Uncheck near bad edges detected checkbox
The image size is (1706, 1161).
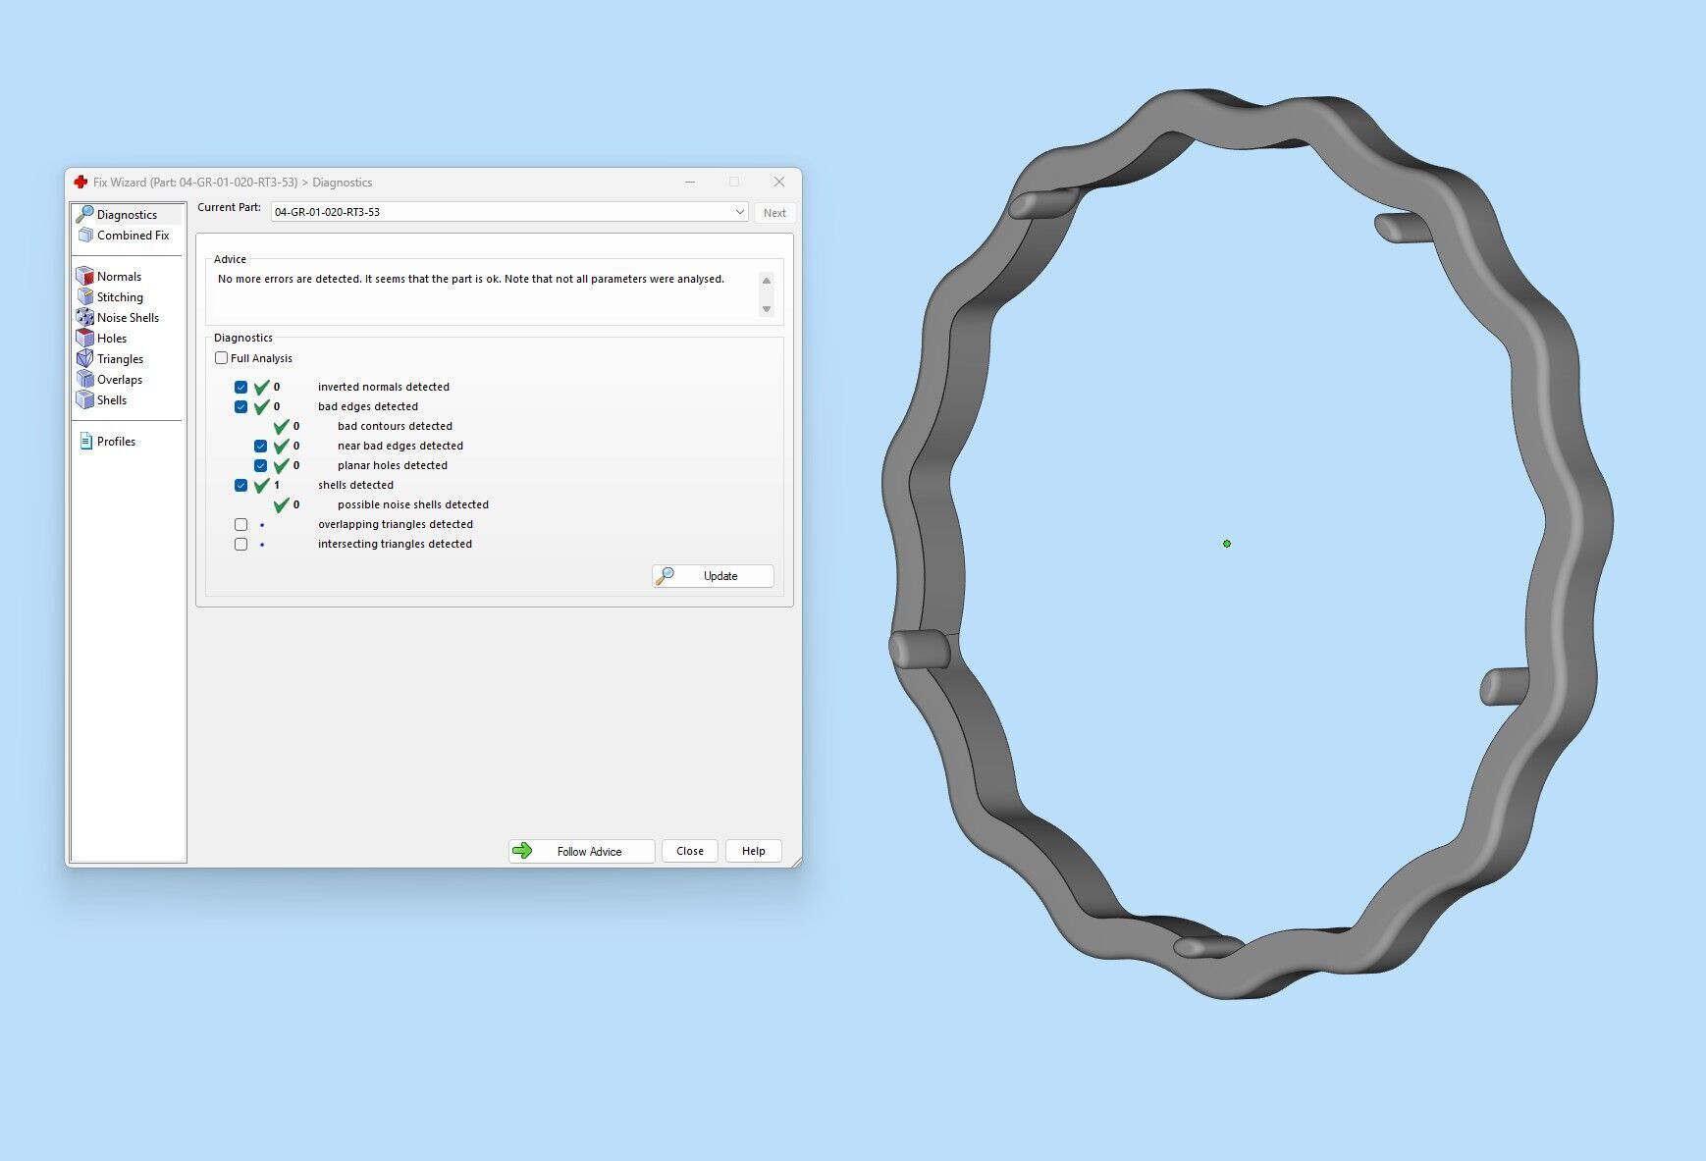(261, 446)
